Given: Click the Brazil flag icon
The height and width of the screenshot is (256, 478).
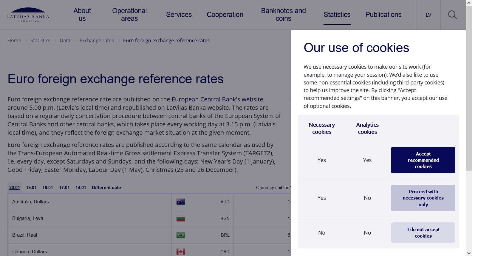Looking at the screenshot, I should [x=180, y=235].
